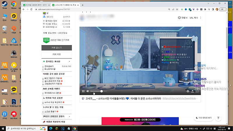Click the cafe.naver.com address bar

[101, 9]
